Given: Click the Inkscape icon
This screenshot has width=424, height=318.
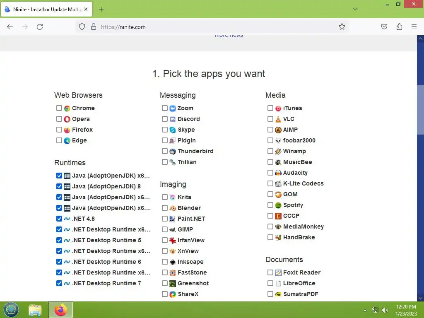Looking at the screenshot, I should point(173,262).
